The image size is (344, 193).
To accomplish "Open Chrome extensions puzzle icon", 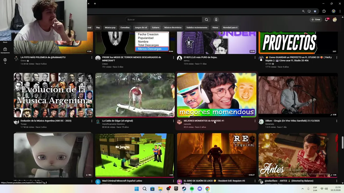I will tap(324, 11).
